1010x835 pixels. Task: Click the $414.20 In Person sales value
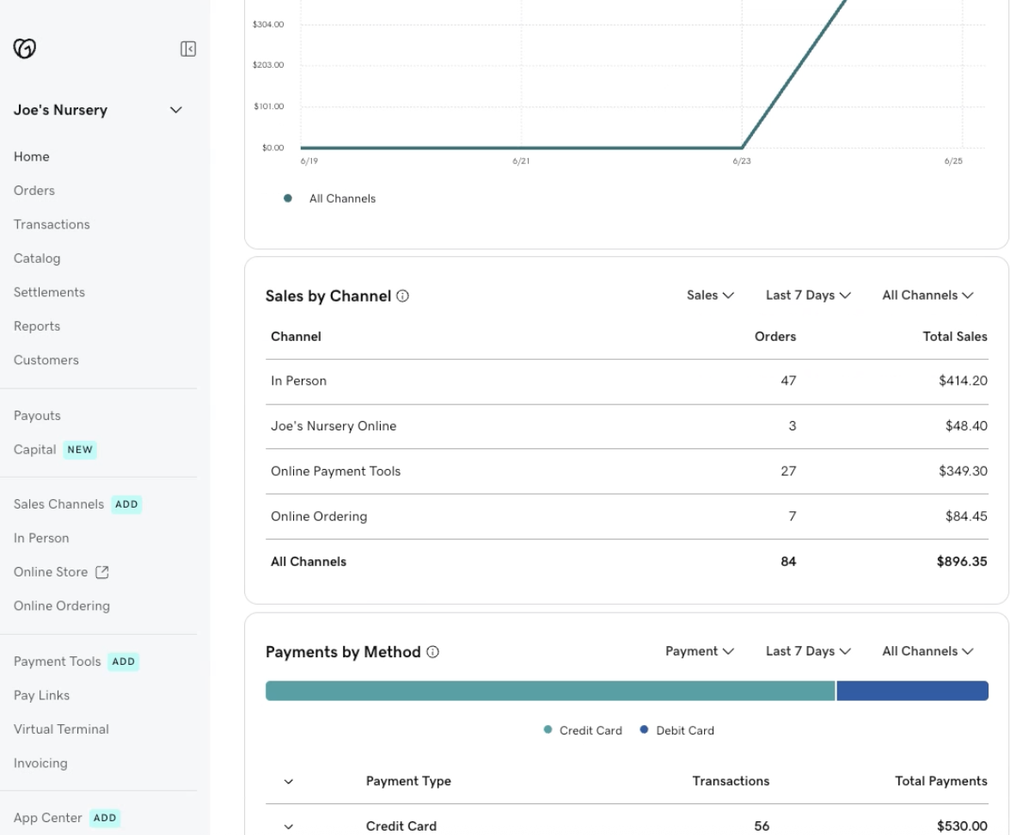tap(963, 381)
